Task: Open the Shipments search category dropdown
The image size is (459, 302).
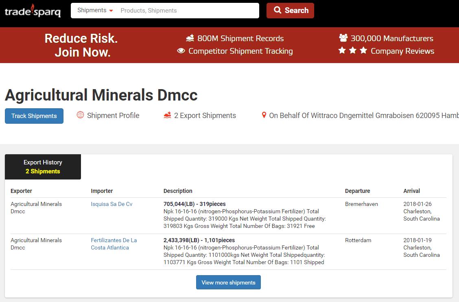Action: pos(95,11)
